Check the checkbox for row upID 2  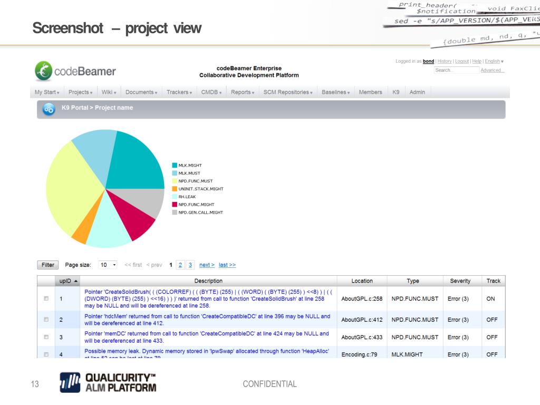[x=46, y=320]
